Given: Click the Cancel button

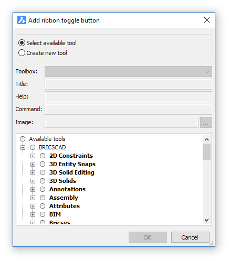Looking at the screenshot, I should pos(190,237).
